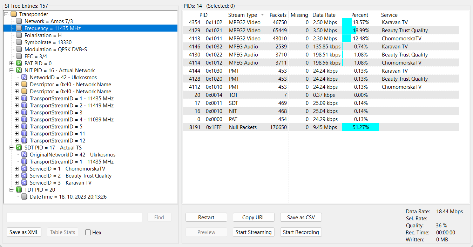Sort by the Percent column header
This screenshot has height=247, width=473.
[x=360, y=15]
